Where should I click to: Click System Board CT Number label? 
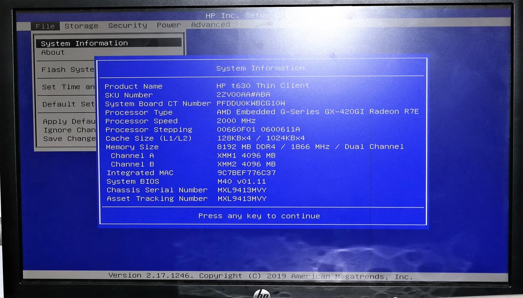[x=158, y=104]
